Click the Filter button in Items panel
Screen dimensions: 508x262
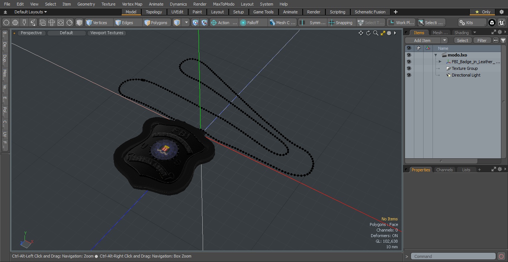482,41
